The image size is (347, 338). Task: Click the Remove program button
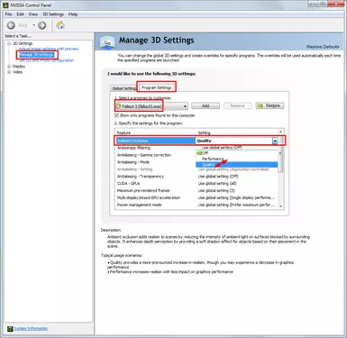coord(237,105)
